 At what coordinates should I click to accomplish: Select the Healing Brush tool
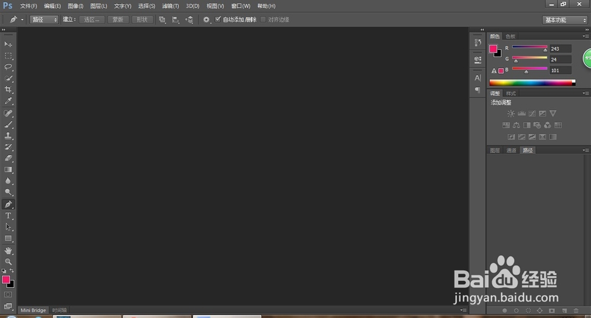coord(8,113)
